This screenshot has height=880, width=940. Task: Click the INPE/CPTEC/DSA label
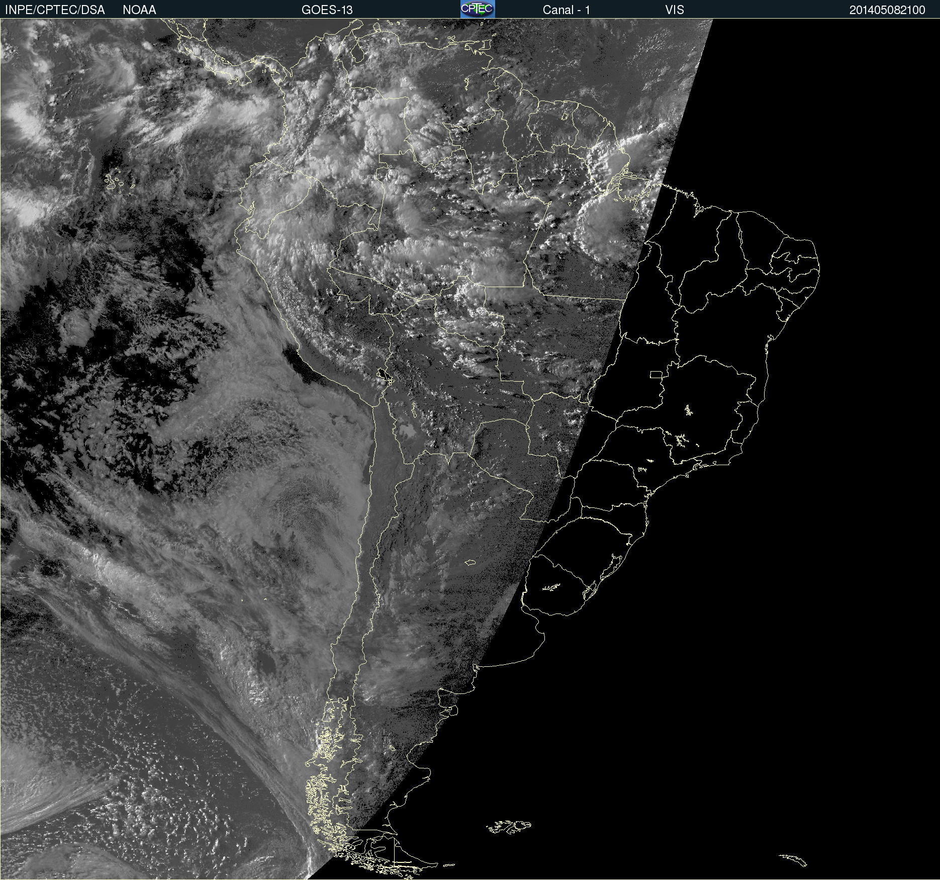tap(55, 10)
